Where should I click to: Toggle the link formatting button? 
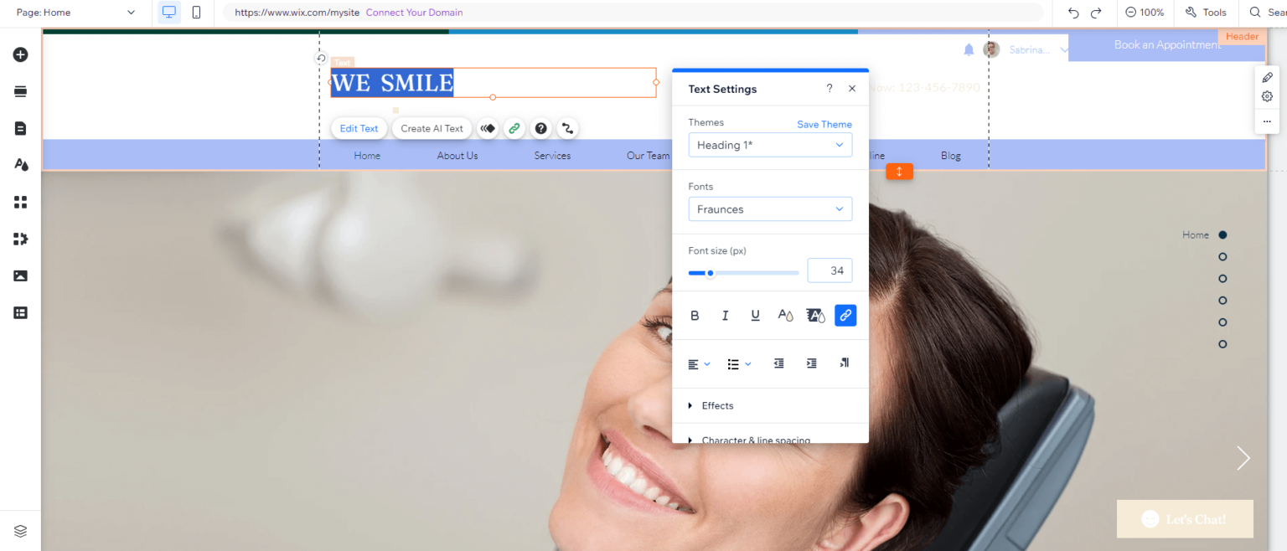[845, 315]
